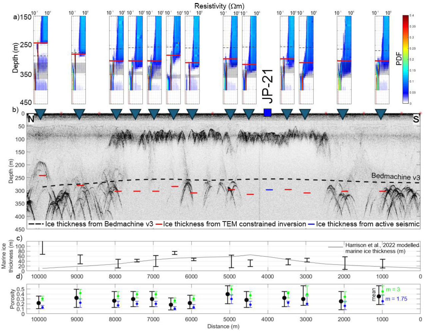Click the red asterisk marker beside the N label

[x=61, y=113]
